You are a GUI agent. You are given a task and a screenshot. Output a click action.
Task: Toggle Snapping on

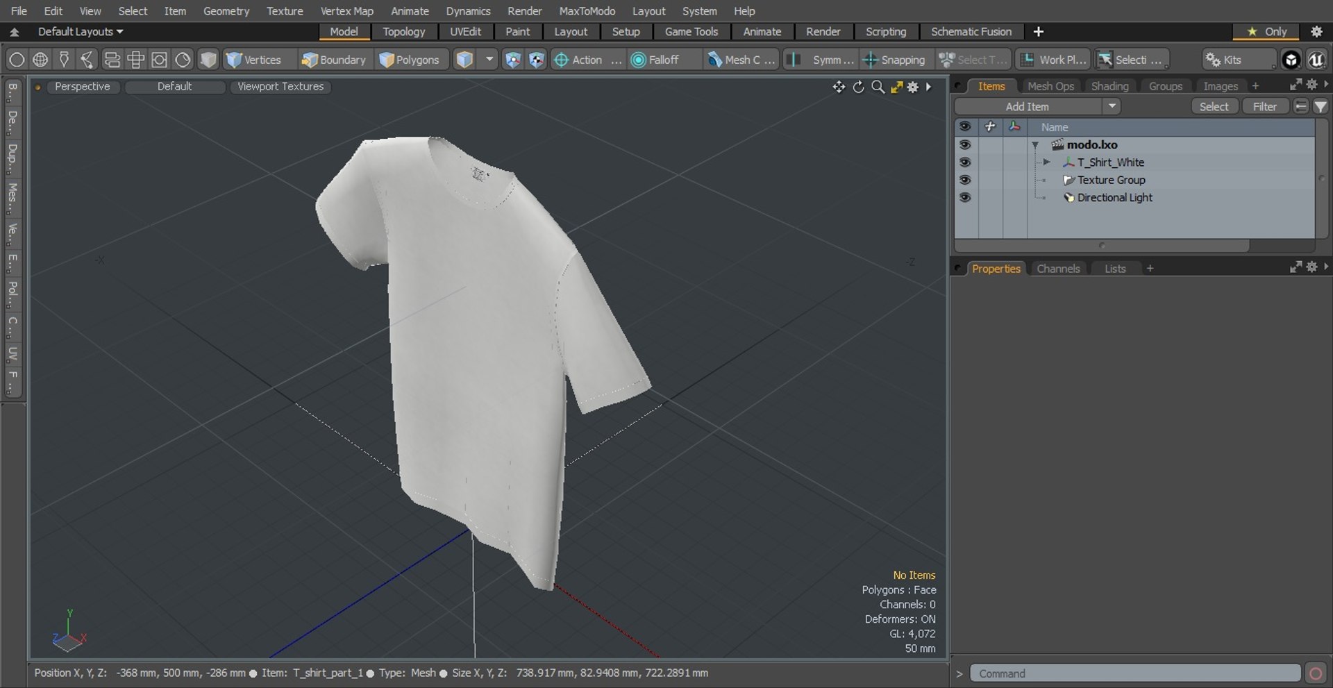point(894,60)
